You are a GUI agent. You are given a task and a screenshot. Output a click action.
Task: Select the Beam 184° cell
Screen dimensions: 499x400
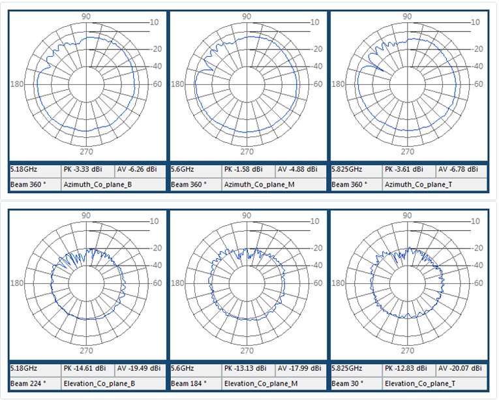pos(195,383)
